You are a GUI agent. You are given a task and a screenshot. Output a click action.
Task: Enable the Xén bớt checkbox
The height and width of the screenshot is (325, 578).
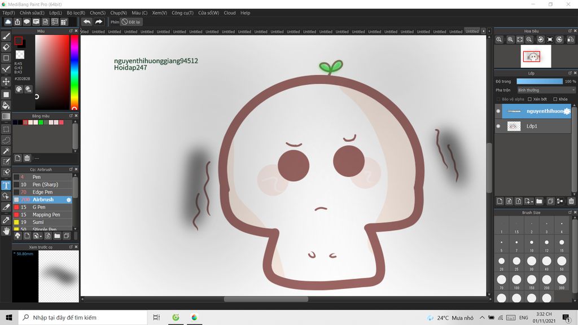tap(529, 99)
